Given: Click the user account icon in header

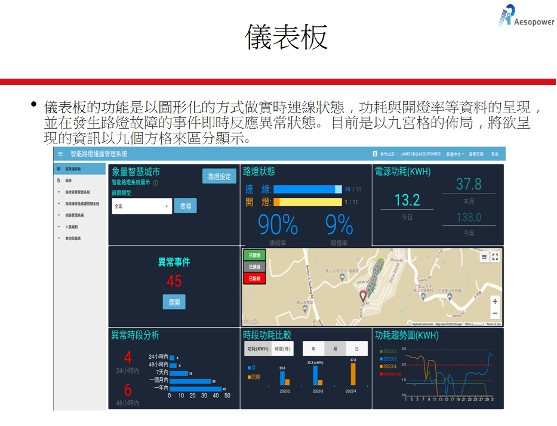Looking at the screenshot, I should (x=375, y=154).
